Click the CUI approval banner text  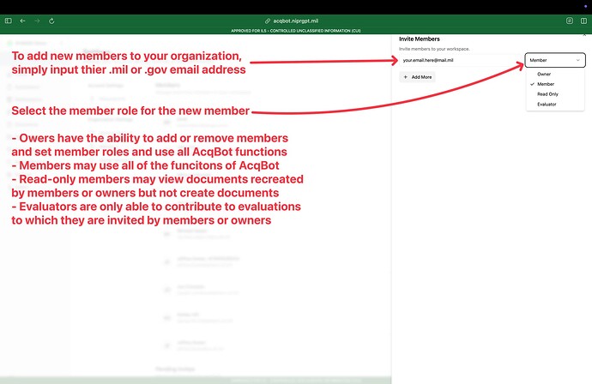[x=296, y=31]
